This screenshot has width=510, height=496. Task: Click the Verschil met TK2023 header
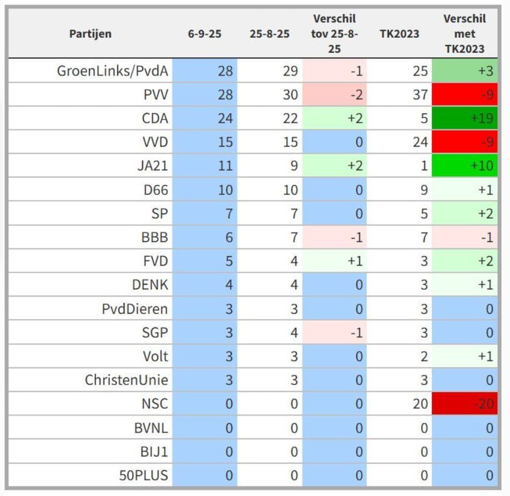464,34
